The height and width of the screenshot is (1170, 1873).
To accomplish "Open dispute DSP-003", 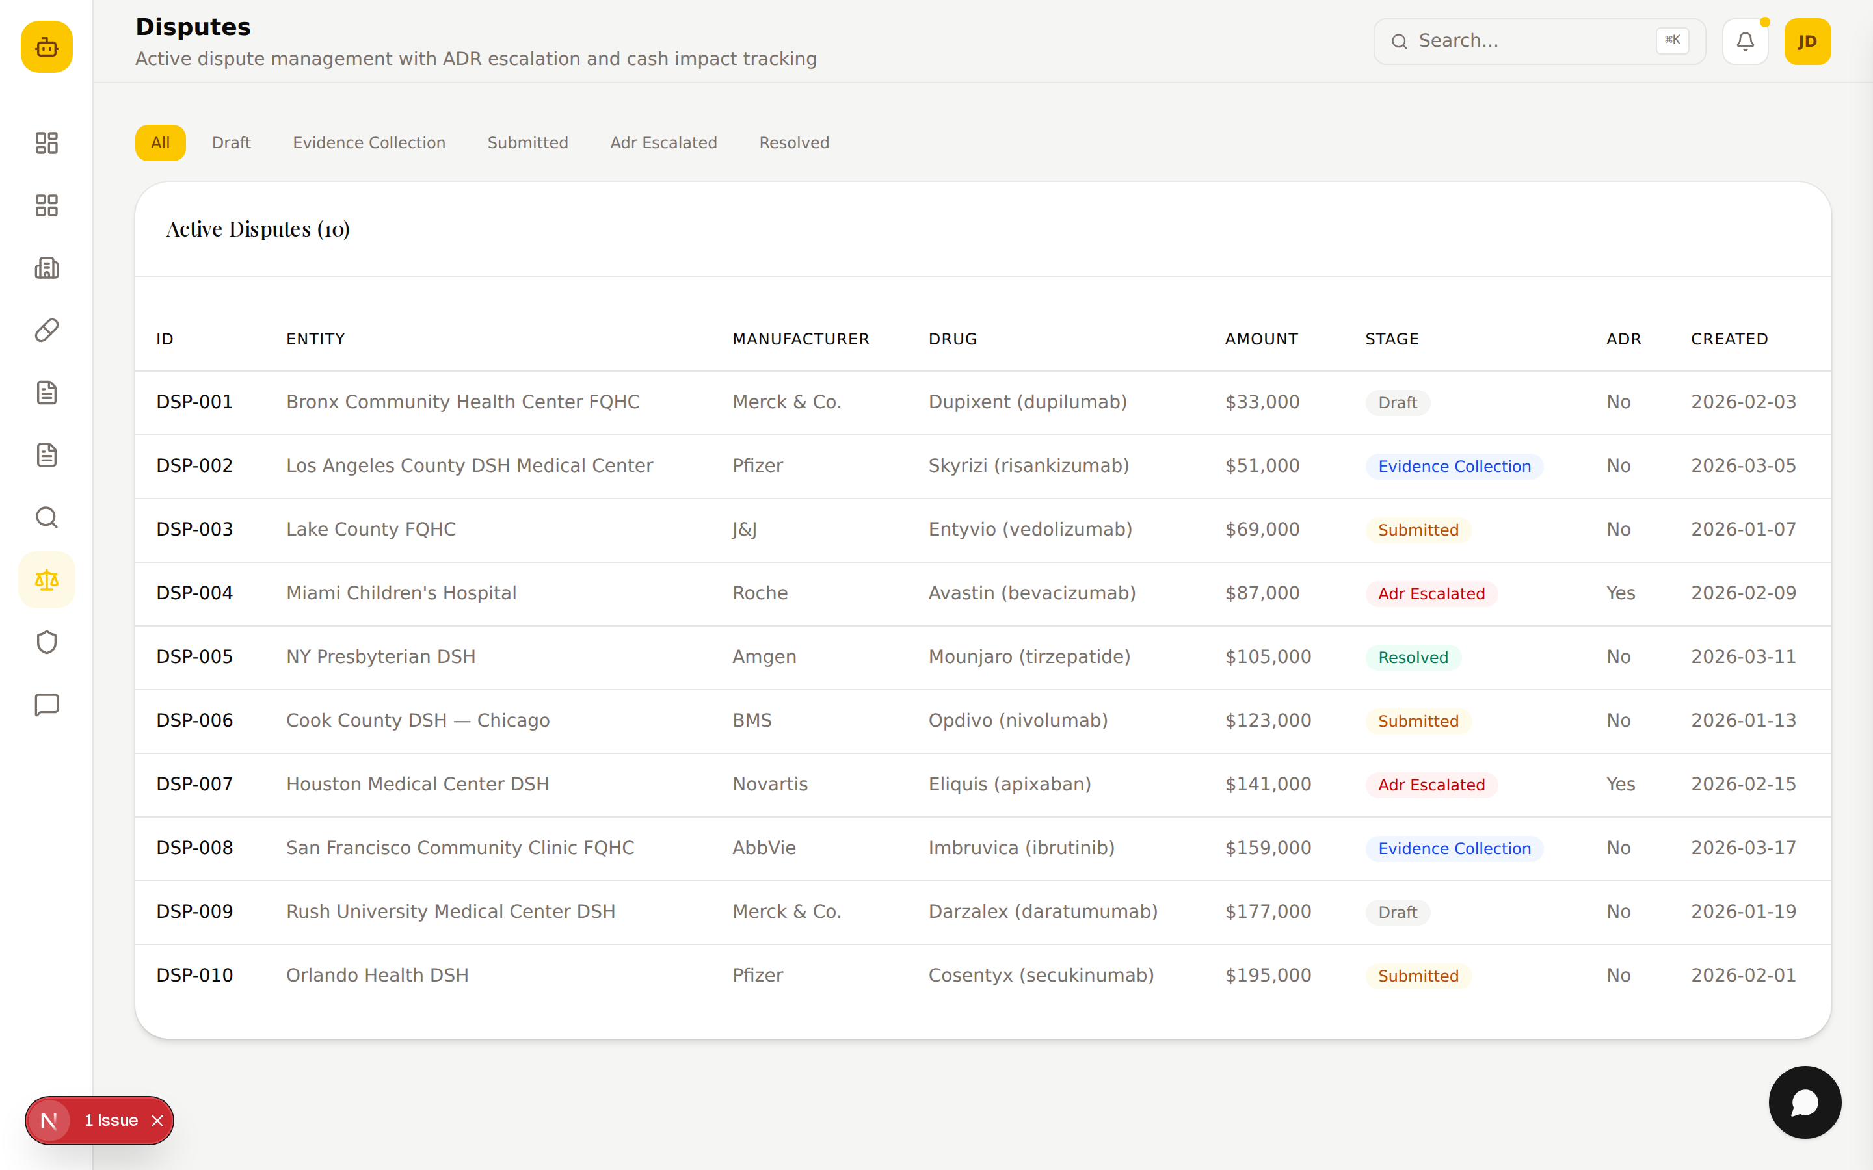I will (x=194, y=529).
